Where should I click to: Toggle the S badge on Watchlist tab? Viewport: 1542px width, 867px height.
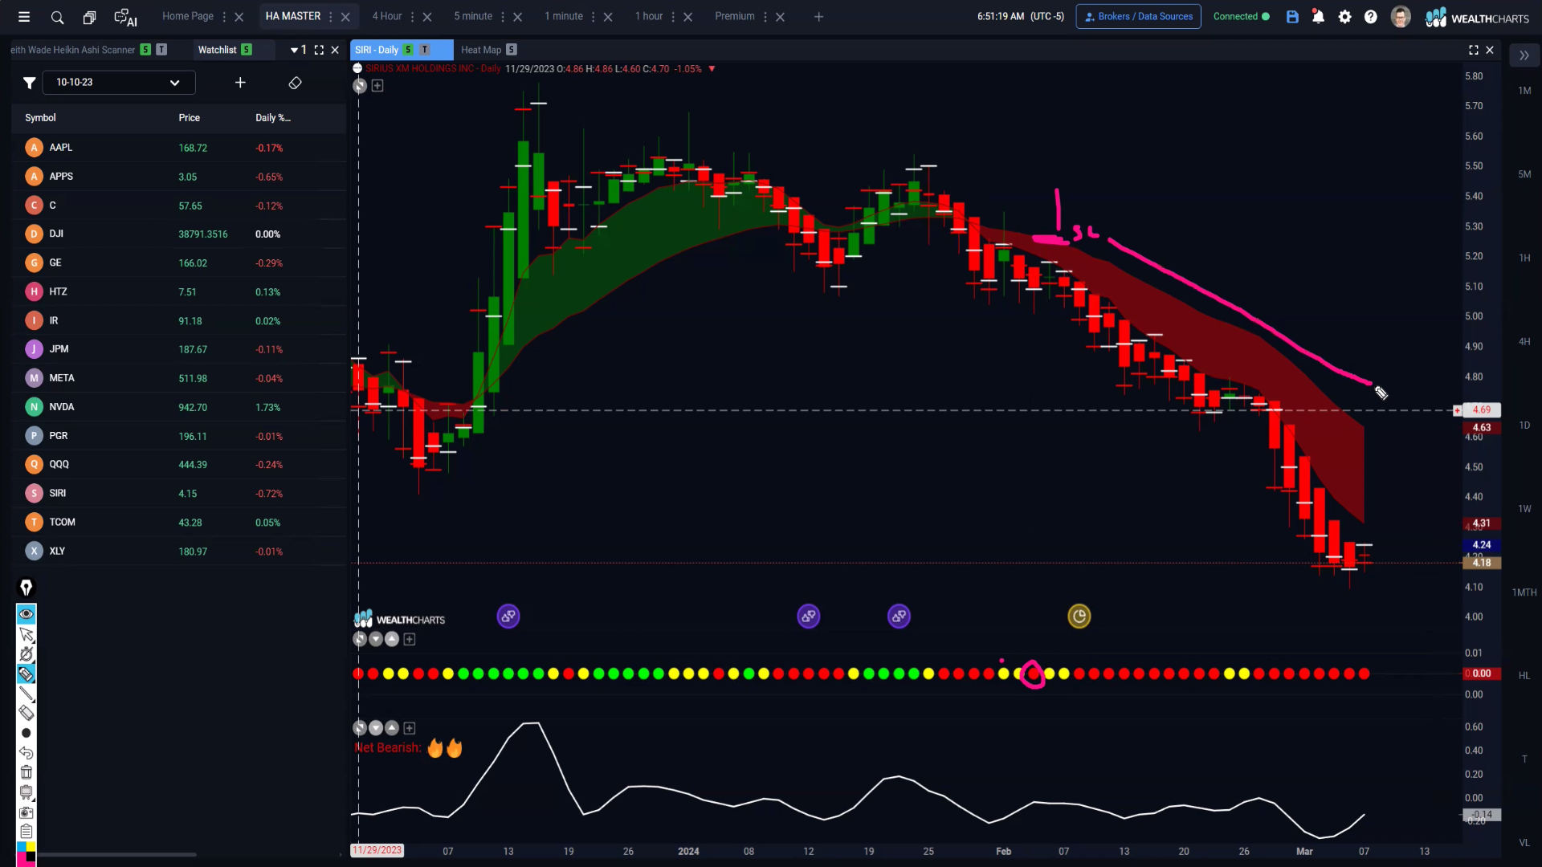247,50
